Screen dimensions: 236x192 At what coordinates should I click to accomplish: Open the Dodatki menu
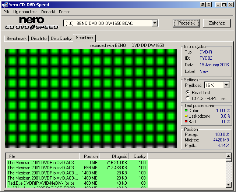click(48, 12)
